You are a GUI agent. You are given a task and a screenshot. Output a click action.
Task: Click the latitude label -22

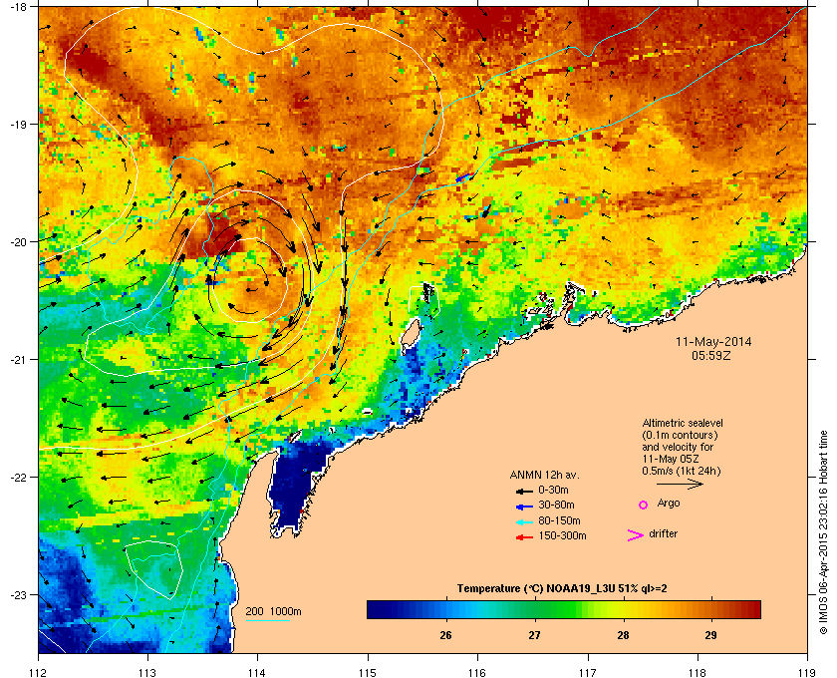[17, 477]
